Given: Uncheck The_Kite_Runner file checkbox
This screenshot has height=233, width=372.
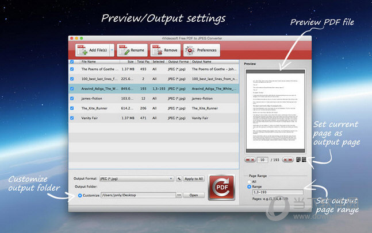Looking at the screenshot, I should 72,108.
